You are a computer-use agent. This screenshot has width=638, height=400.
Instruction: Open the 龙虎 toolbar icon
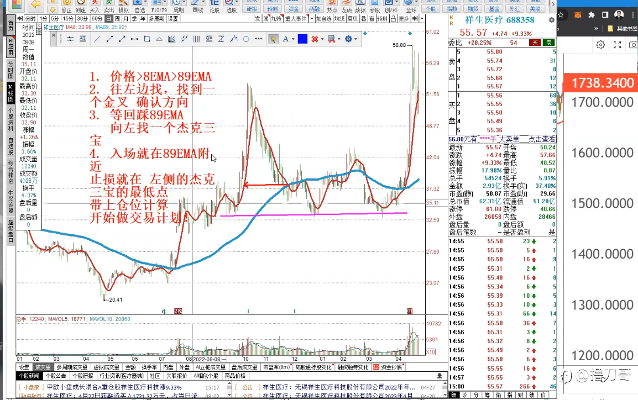[346, 6]
